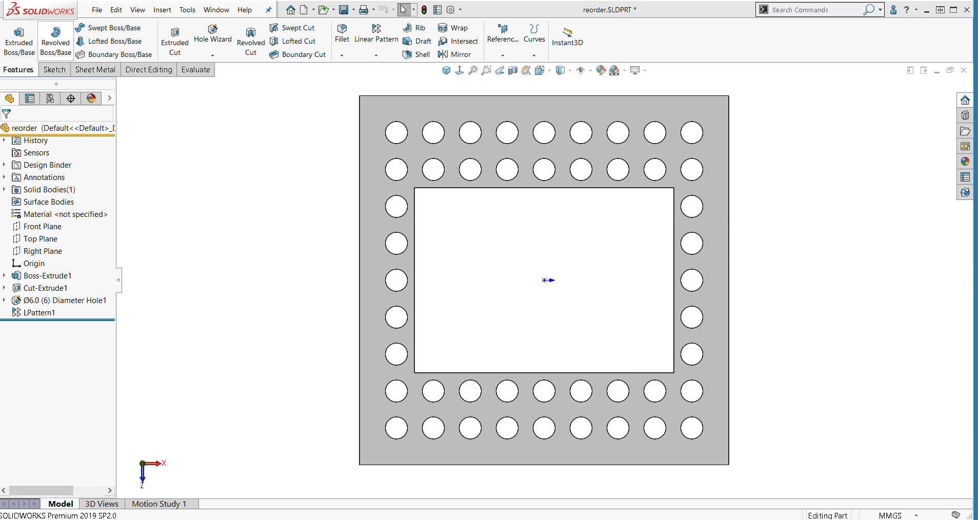Open the DisplayManager tab
Image resolution: width=978 pixels, height=520 pixels.
click(x=91, y=98)
